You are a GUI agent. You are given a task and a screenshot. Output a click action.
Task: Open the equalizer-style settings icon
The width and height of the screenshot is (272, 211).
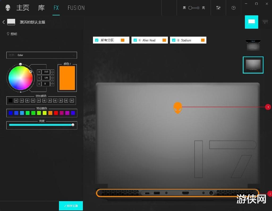point(218,8)
